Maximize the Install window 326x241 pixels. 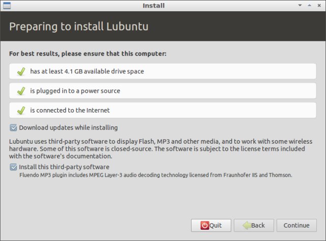tap(310, 6)
